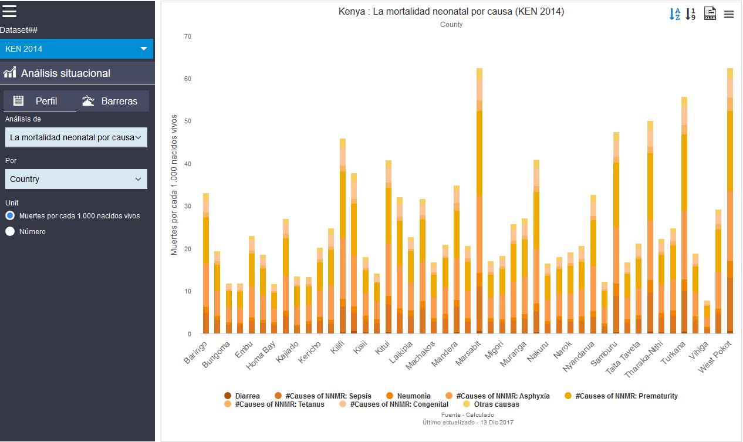This screenshot has height=442, width=743.
Task: Sort chart bars by numeric value
Action: [691, 14]
